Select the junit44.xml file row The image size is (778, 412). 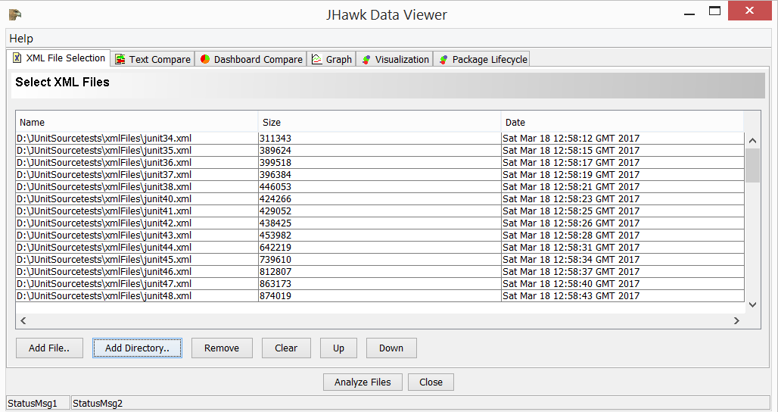pos(380,247)
